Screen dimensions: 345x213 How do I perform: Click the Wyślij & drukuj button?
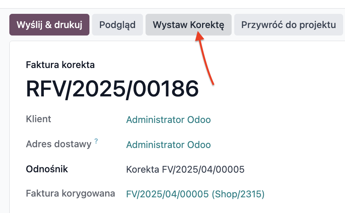[x=49, y=25]
